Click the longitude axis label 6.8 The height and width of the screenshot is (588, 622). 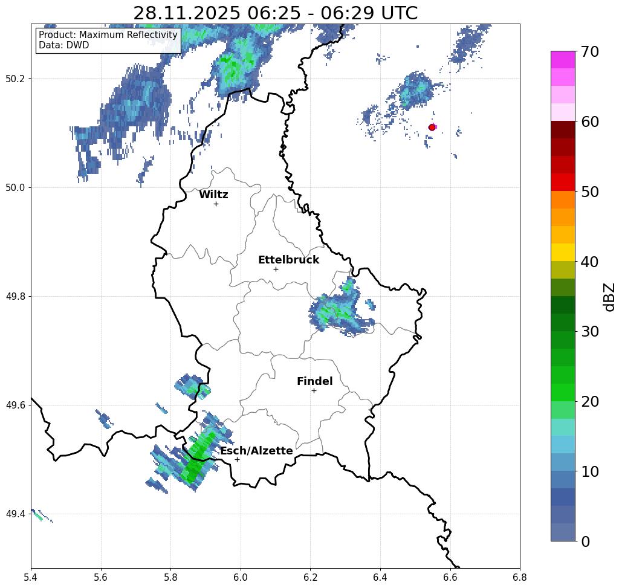click(x=520, y=577)
